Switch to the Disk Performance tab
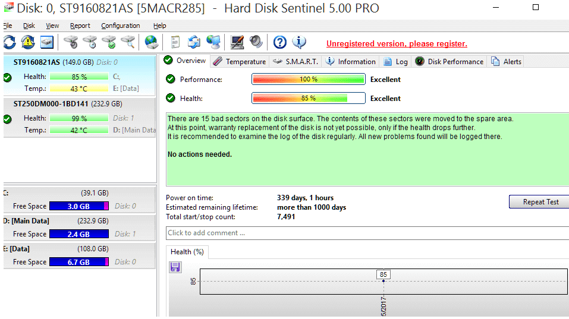 (449, 62)
